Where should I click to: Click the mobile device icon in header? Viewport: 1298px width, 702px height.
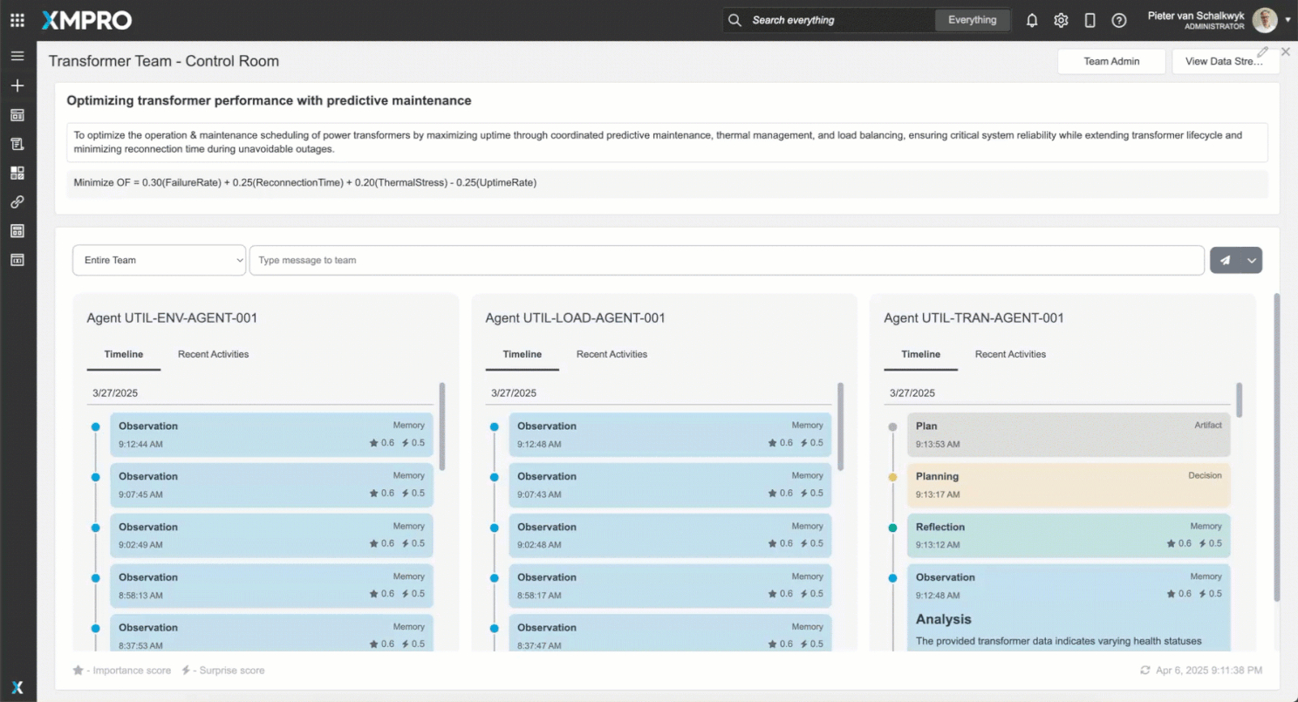1090,20
